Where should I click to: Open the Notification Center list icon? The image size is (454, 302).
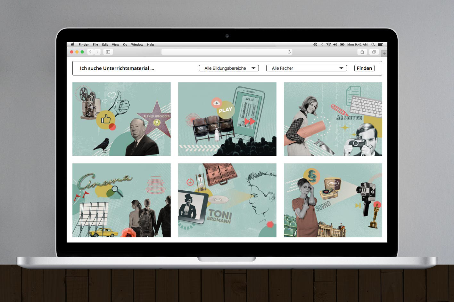pyautogui.click(x=380, y=44)
